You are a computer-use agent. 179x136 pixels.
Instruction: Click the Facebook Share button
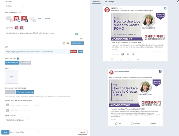click(153, 124)
